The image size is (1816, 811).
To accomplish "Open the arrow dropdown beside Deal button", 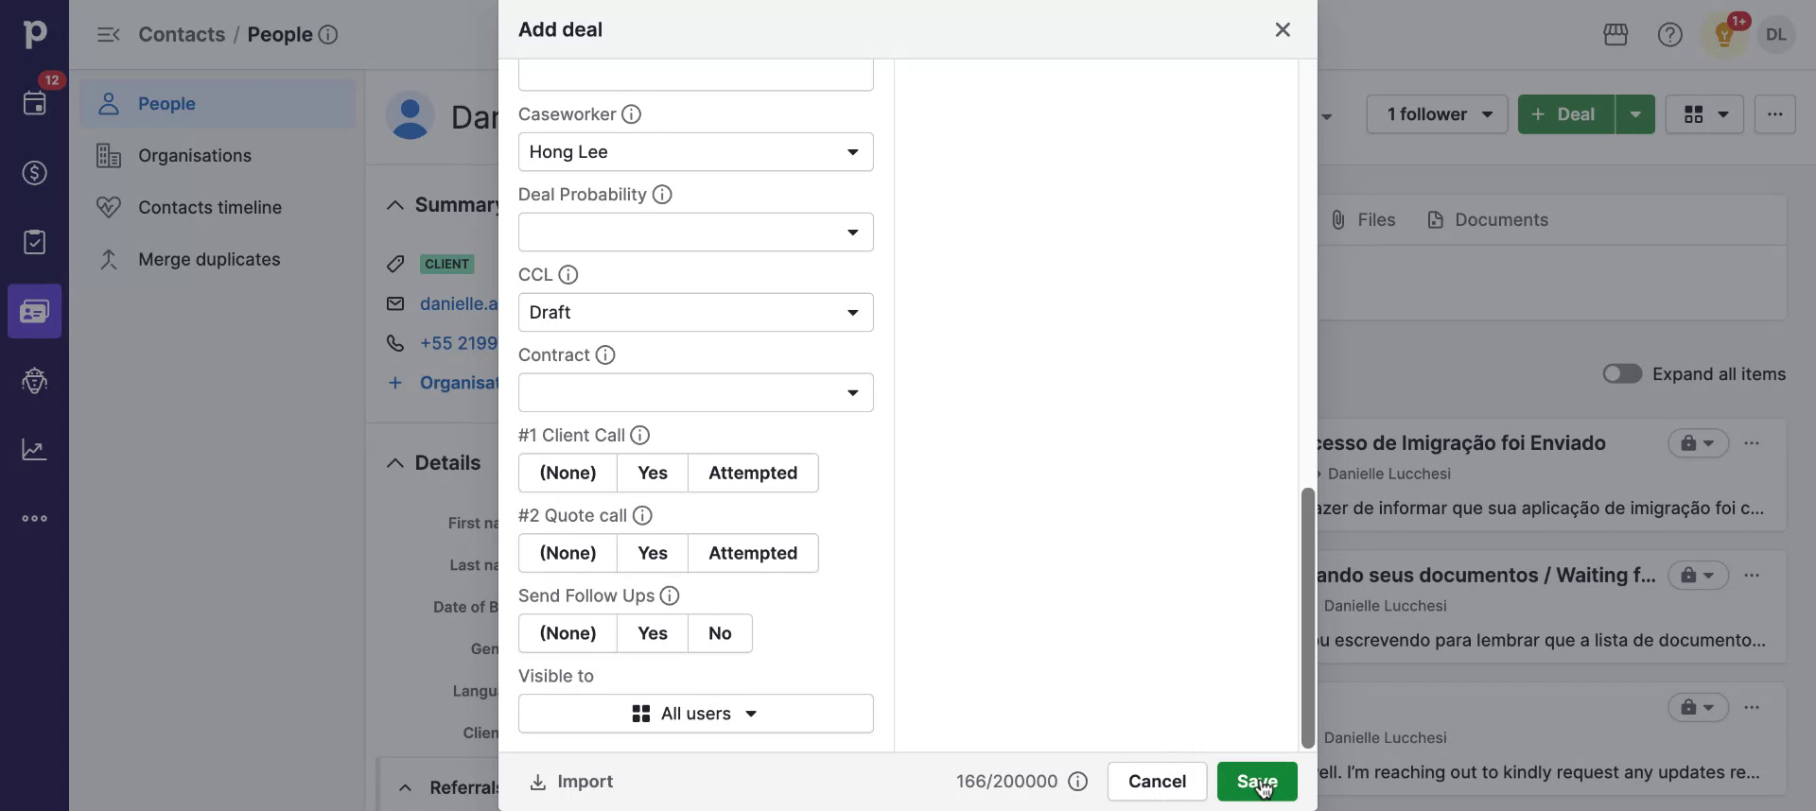I will pos(1635,114).
